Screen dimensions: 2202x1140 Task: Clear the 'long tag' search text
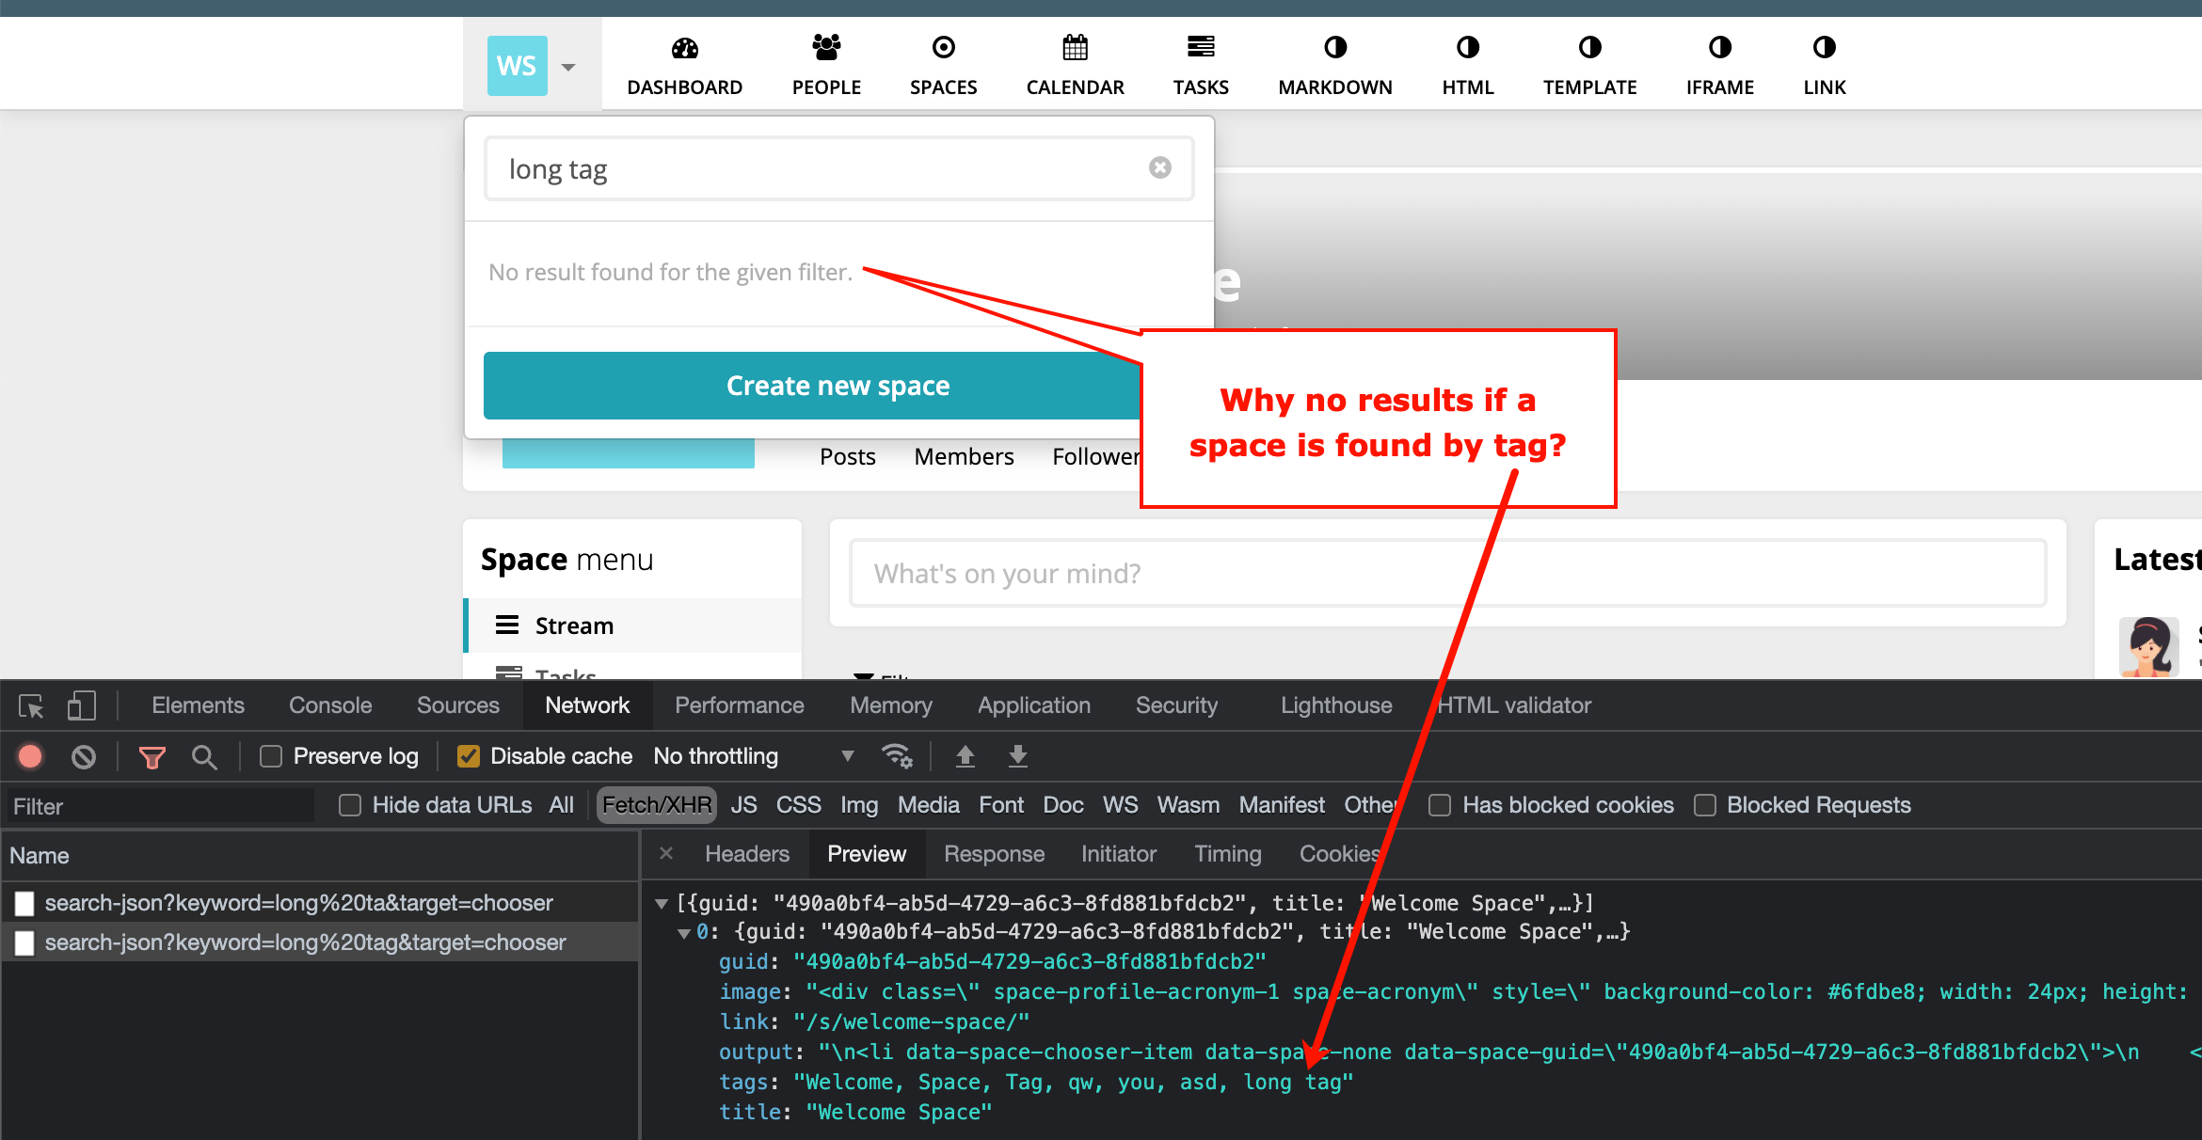1160,167
